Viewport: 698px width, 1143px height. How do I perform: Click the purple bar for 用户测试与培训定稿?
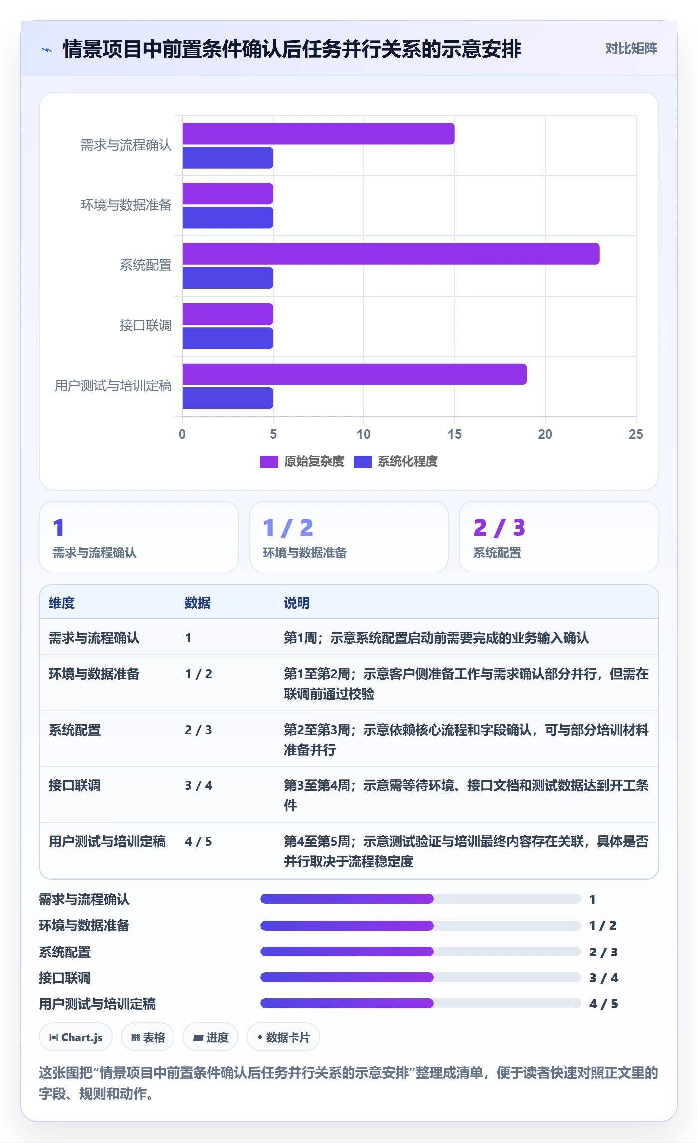point(354,374)
